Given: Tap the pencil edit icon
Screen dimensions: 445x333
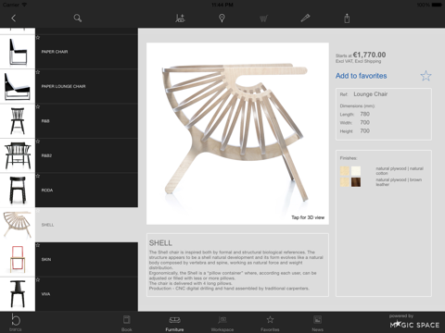Looking at the screenshot, I should [x=305, y=18].
